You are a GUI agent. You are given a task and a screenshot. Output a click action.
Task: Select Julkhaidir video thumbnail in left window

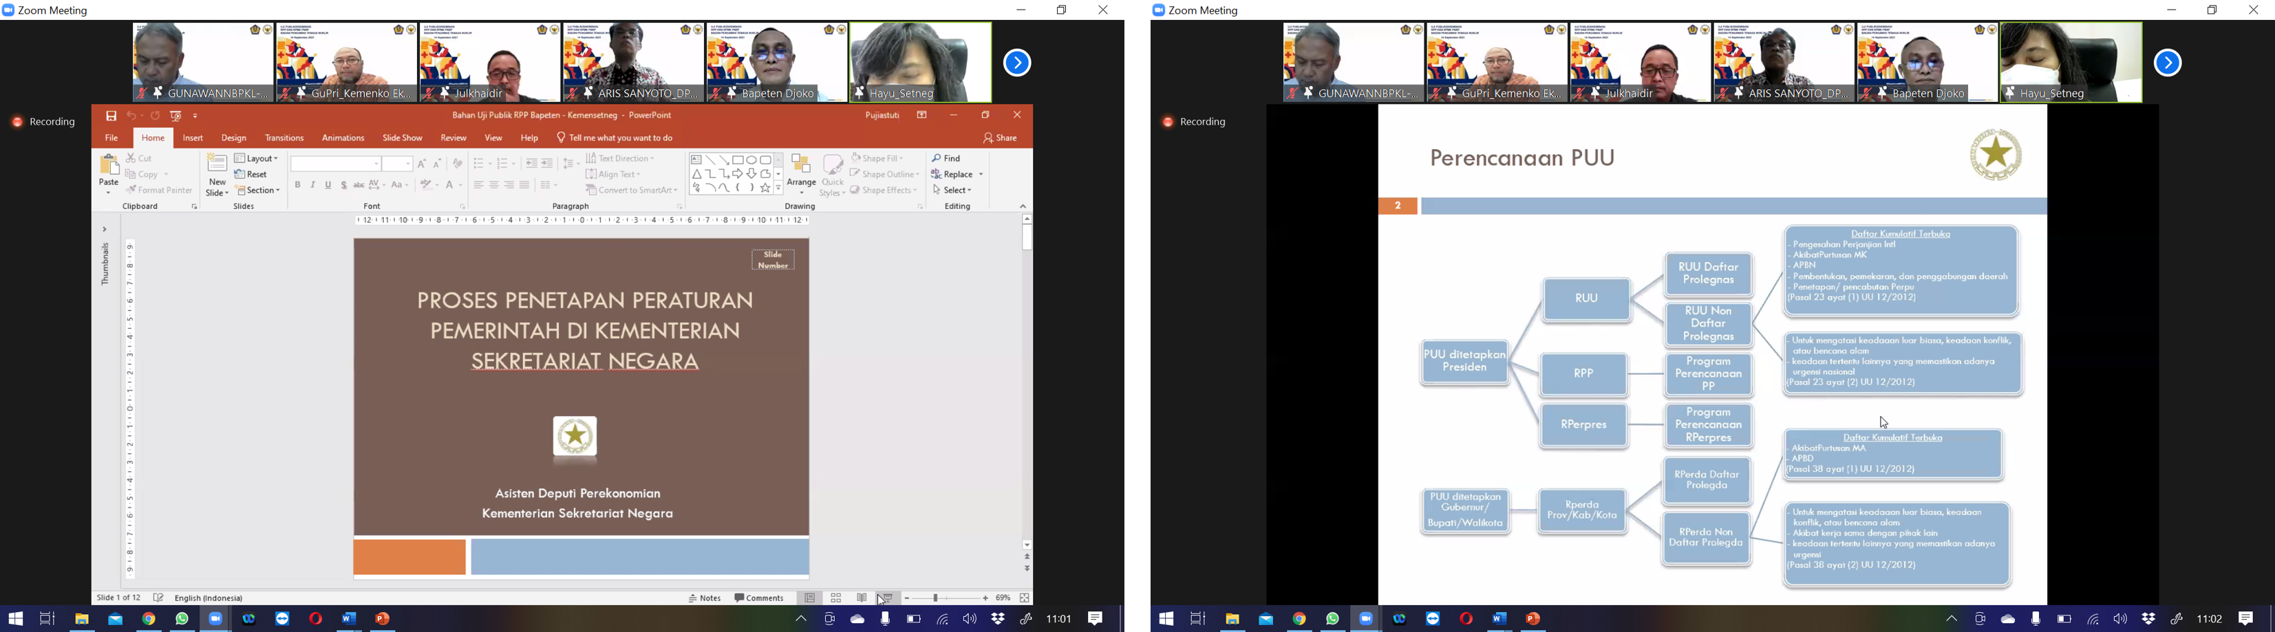tap(489, 63)
